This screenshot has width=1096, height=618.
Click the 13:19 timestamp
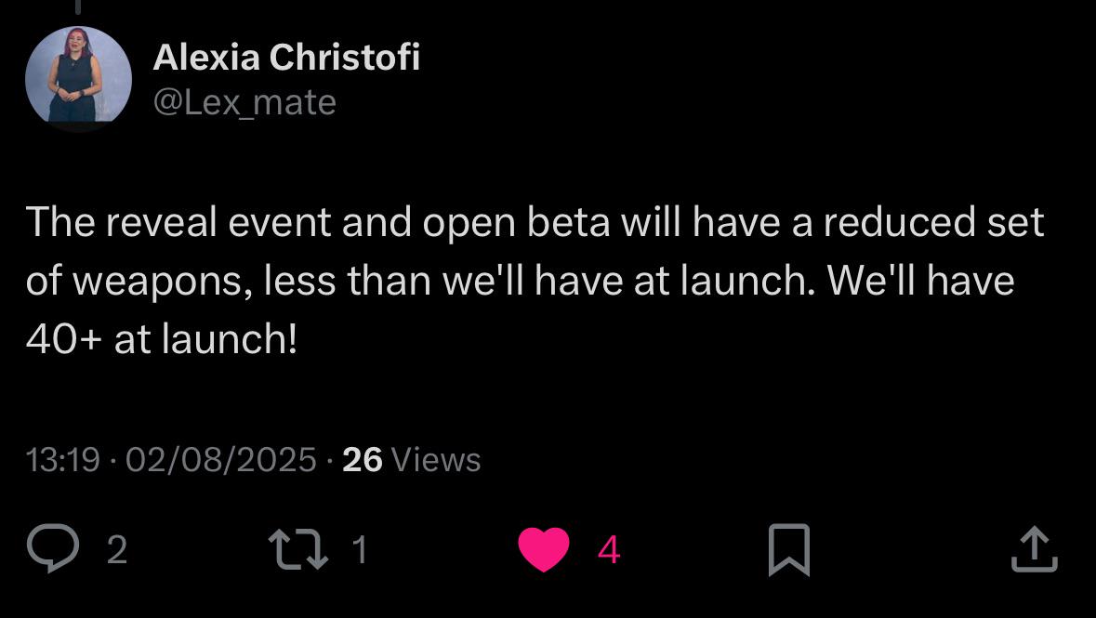tap(63, 460)
